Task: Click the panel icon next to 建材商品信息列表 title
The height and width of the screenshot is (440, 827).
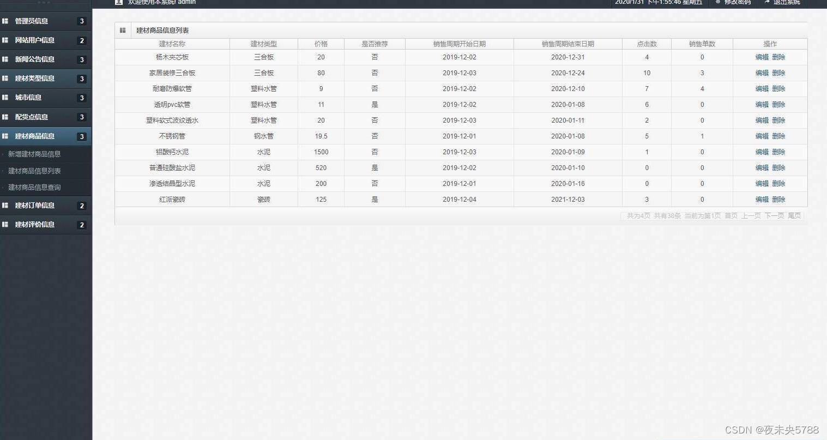Action: 123,31
